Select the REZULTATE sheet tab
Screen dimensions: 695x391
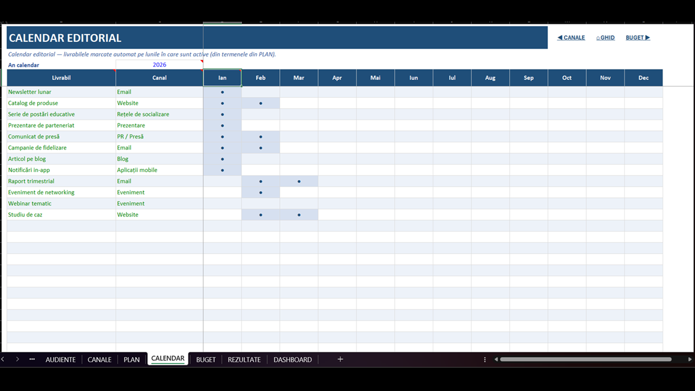pyautogui.click(x=244, y=360)
